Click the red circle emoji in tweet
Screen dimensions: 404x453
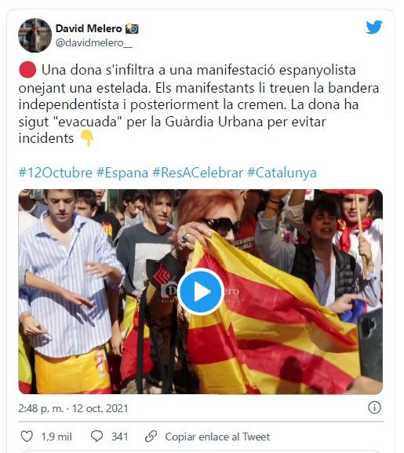(x=27, y=70)
